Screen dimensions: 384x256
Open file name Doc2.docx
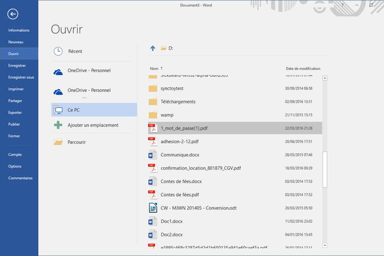[x=172, y=234]
